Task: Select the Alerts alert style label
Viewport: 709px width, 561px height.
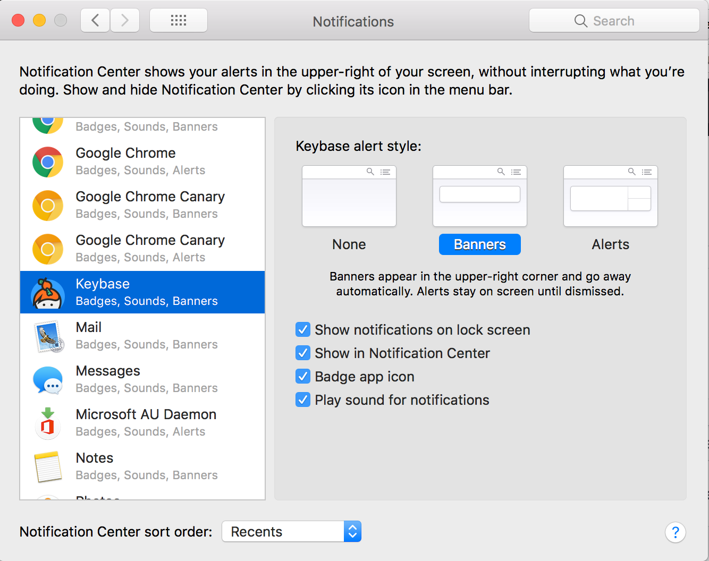Action: 611,244
